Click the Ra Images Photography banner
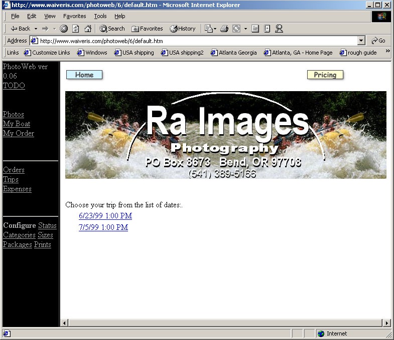This screenshot has width=394, height=340. 226,135
